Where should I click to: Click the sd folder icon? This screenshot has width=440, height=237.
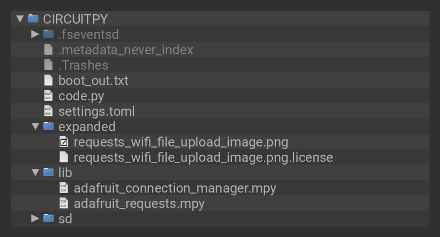coord(48,218)
